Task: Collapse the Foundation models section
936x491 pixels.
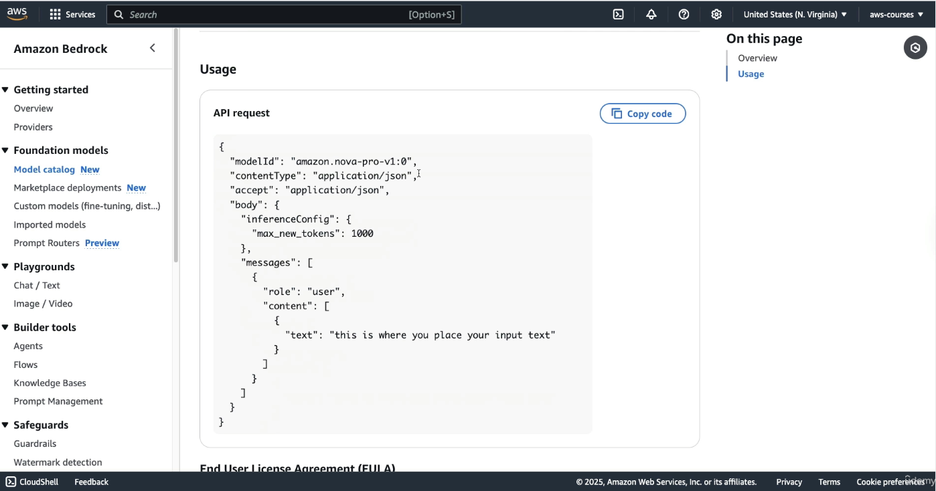Action: tap(5, 151)
